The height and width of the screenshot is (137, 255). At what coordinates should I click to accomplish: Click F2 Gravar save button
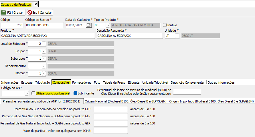[13, 13]
